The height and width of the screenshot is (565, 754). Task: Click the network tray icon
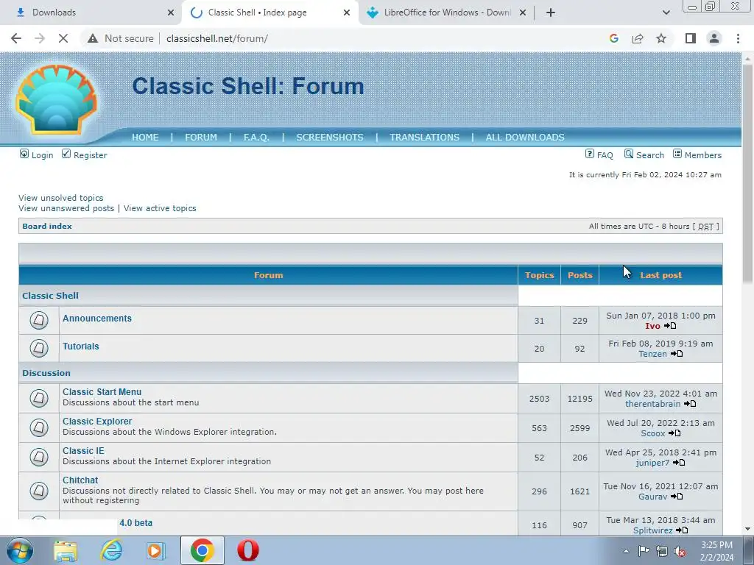click(662, 552)
